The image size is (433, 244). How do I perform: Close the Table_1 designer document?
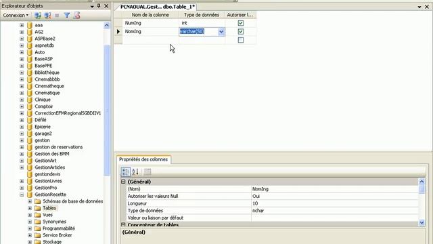click(427, 7)
